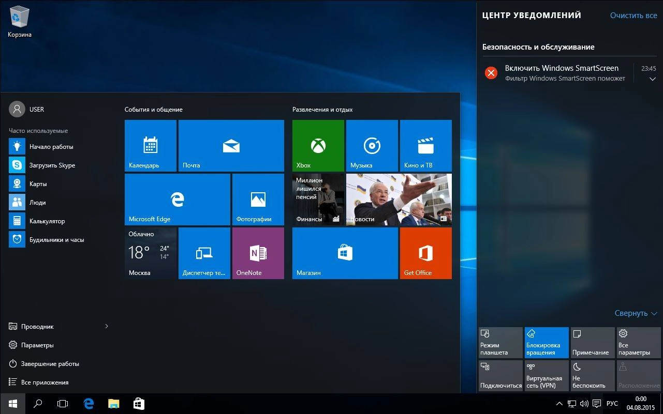Viewport: 663px width, 414px height.
Task: Expand the SmartScreen notification chevron
Action: 652,79
